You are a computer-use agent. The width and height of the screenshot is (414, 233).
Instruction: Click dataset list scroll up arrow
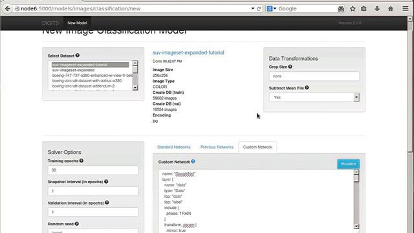point(135,63)
